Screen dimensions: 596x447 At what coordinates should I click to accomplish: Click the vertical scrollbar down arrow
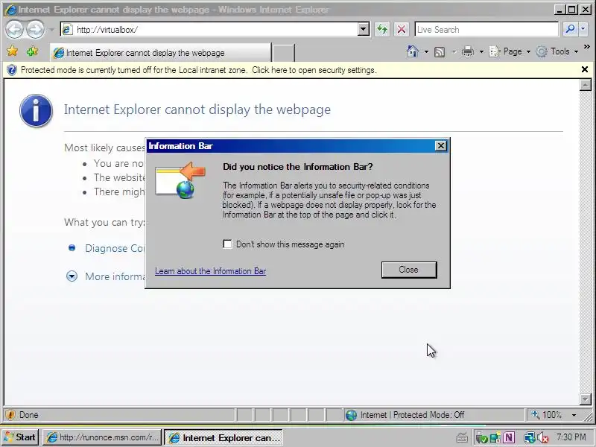tap(585, 399)
